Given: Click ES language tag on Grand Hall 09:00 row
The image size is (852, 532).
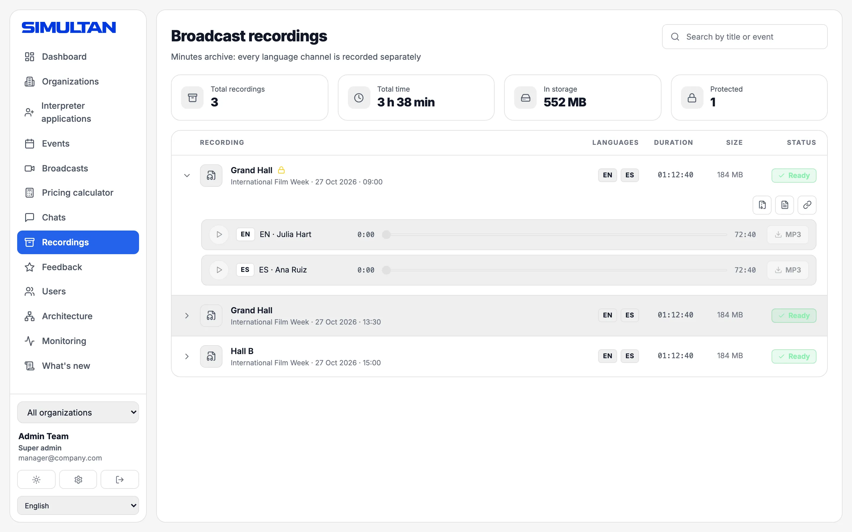Looking at the screenshot, I should point(630,175).
